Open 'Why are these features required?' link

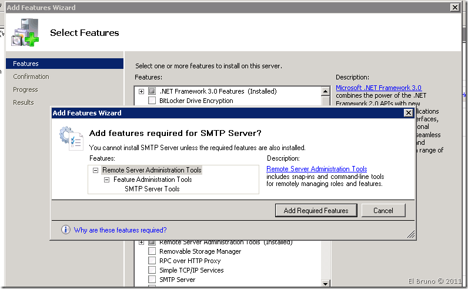[x=121, y=230]
